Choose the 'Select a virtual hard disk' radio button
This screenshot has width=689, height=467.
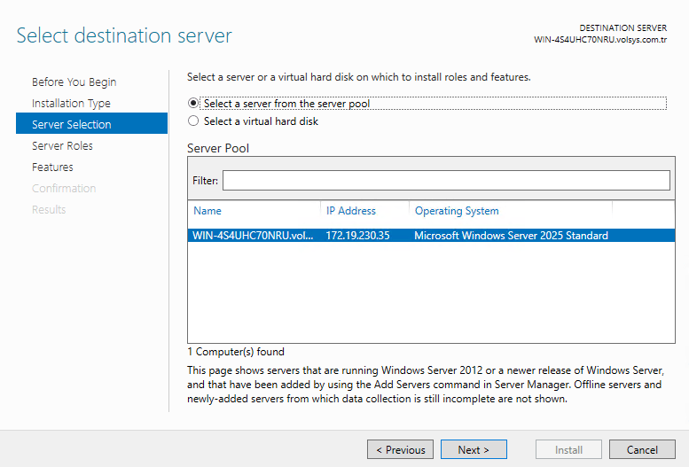point(194,121)
